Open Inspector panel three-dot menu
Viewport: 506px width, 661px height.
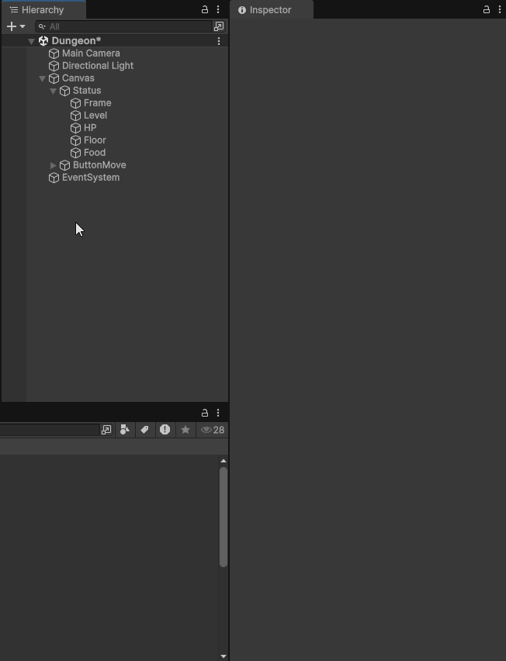click(x=500, y=9)
